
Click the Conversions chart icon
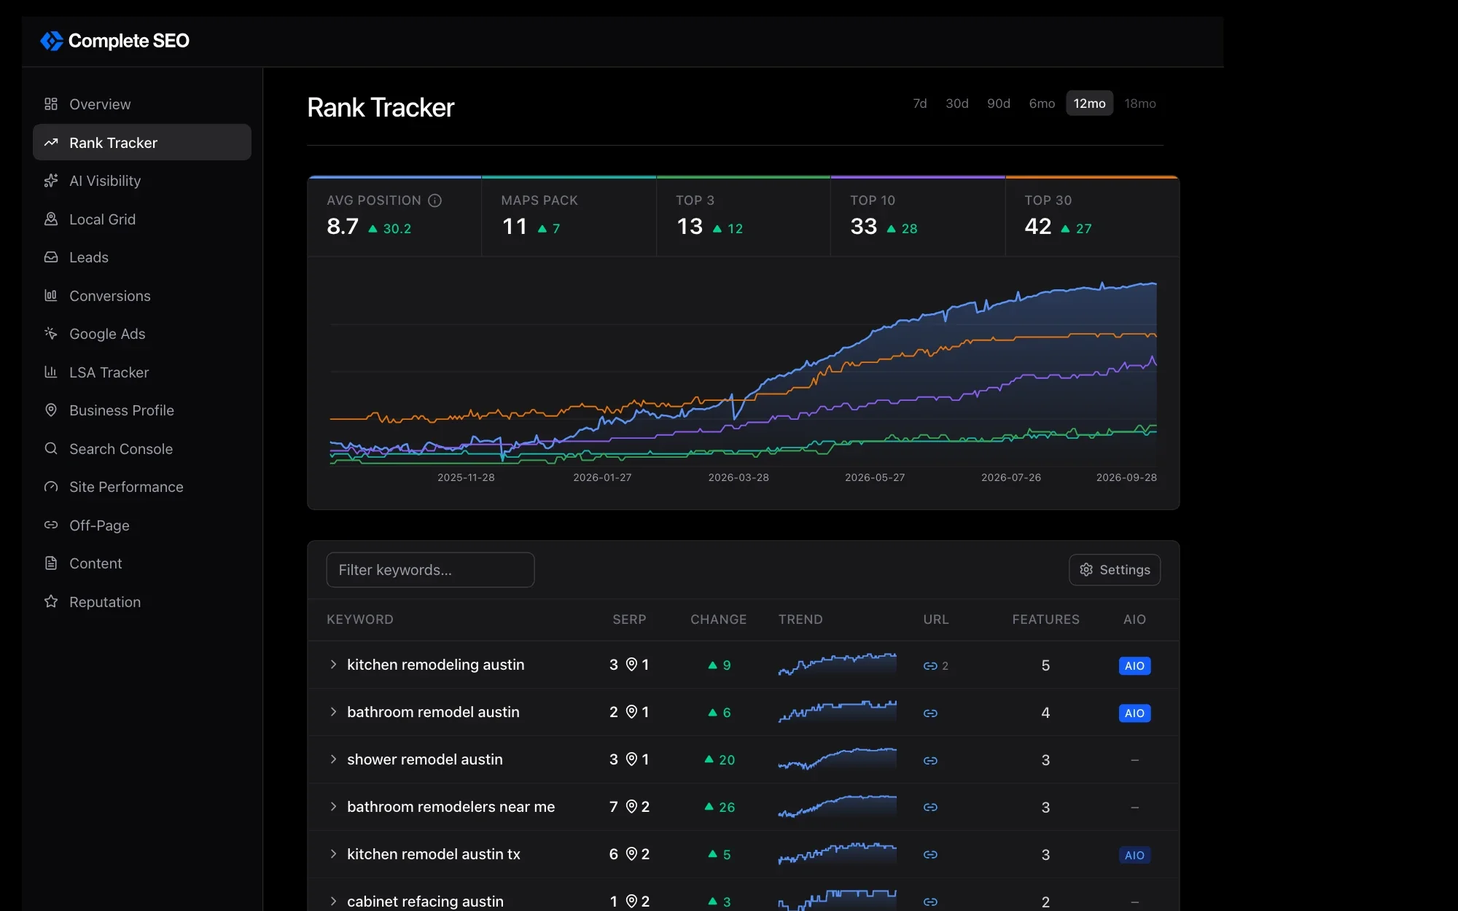pyautogui.click(x=51, y=296)
